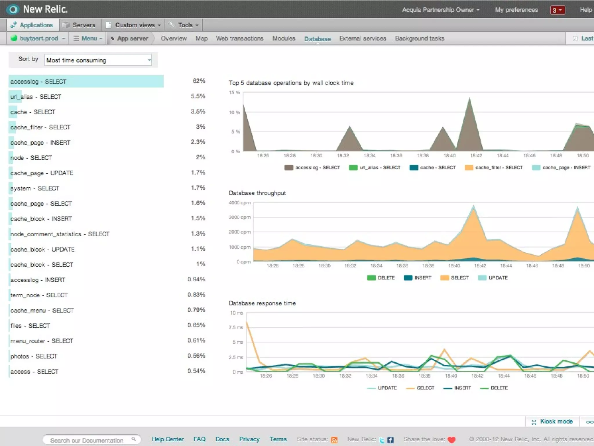Click the Share the love heart icon
The height and width of the screenshot is (446, 594).
[x=452, y=440]
